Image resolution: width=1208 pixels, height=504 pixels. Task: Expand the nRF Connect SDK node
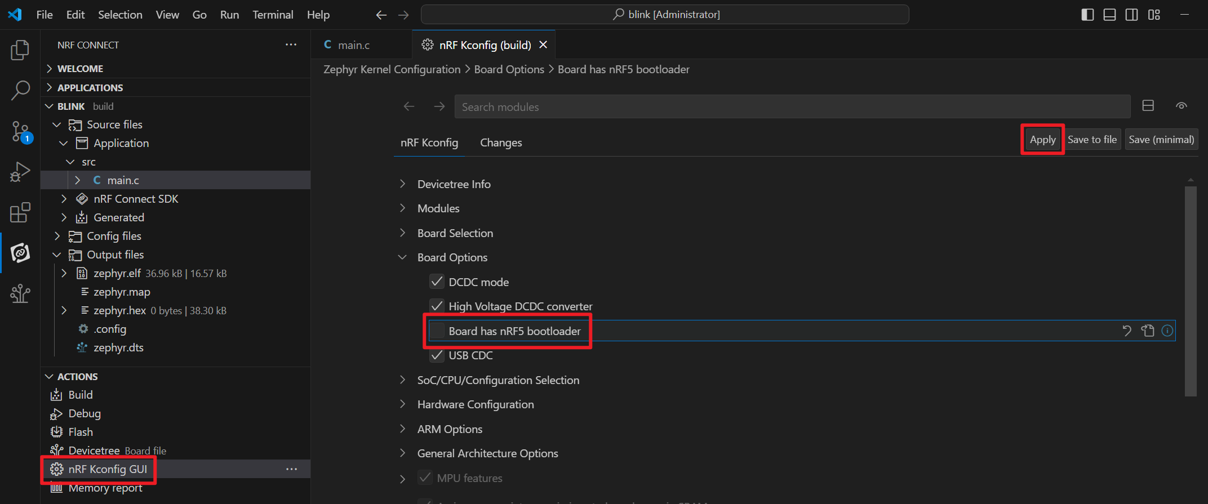coord(64,199)
